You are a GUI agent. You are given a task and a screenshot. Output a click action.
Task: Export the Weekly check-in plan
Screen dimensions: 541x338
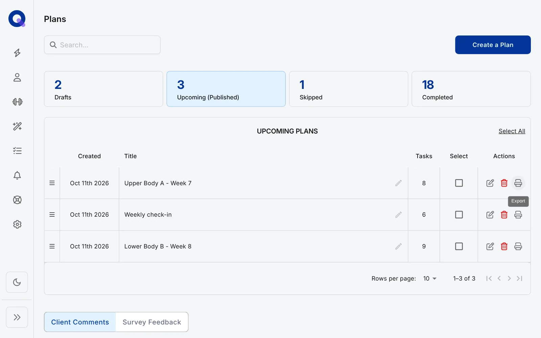[x=518, y=215]
